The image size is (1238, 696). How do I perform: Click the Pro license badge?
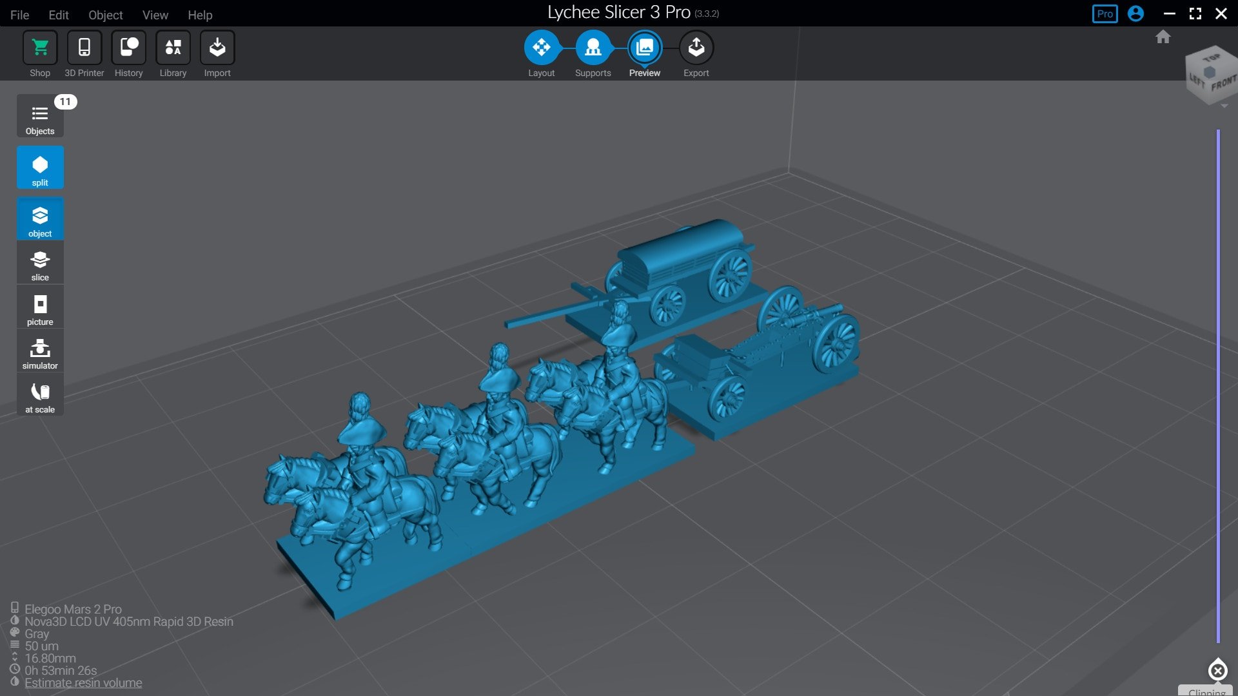(x=1105, y=14)
